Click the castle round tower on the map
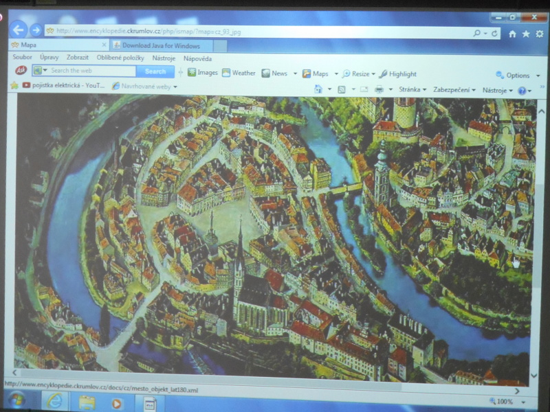The height and width of the screenshot is (412, 550). (404, 112)
